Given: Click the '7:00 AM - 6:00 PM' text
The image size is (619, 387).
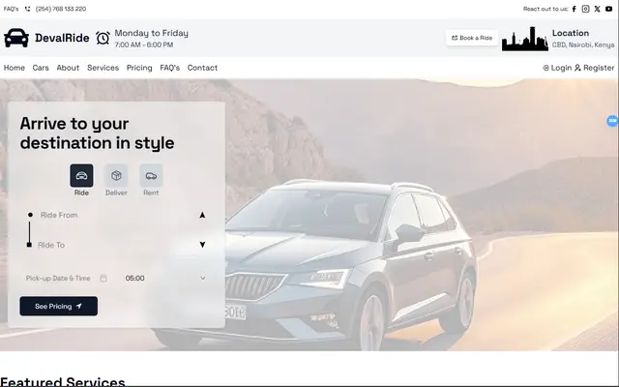Looking at the screenshot, I should coord(144,45).
